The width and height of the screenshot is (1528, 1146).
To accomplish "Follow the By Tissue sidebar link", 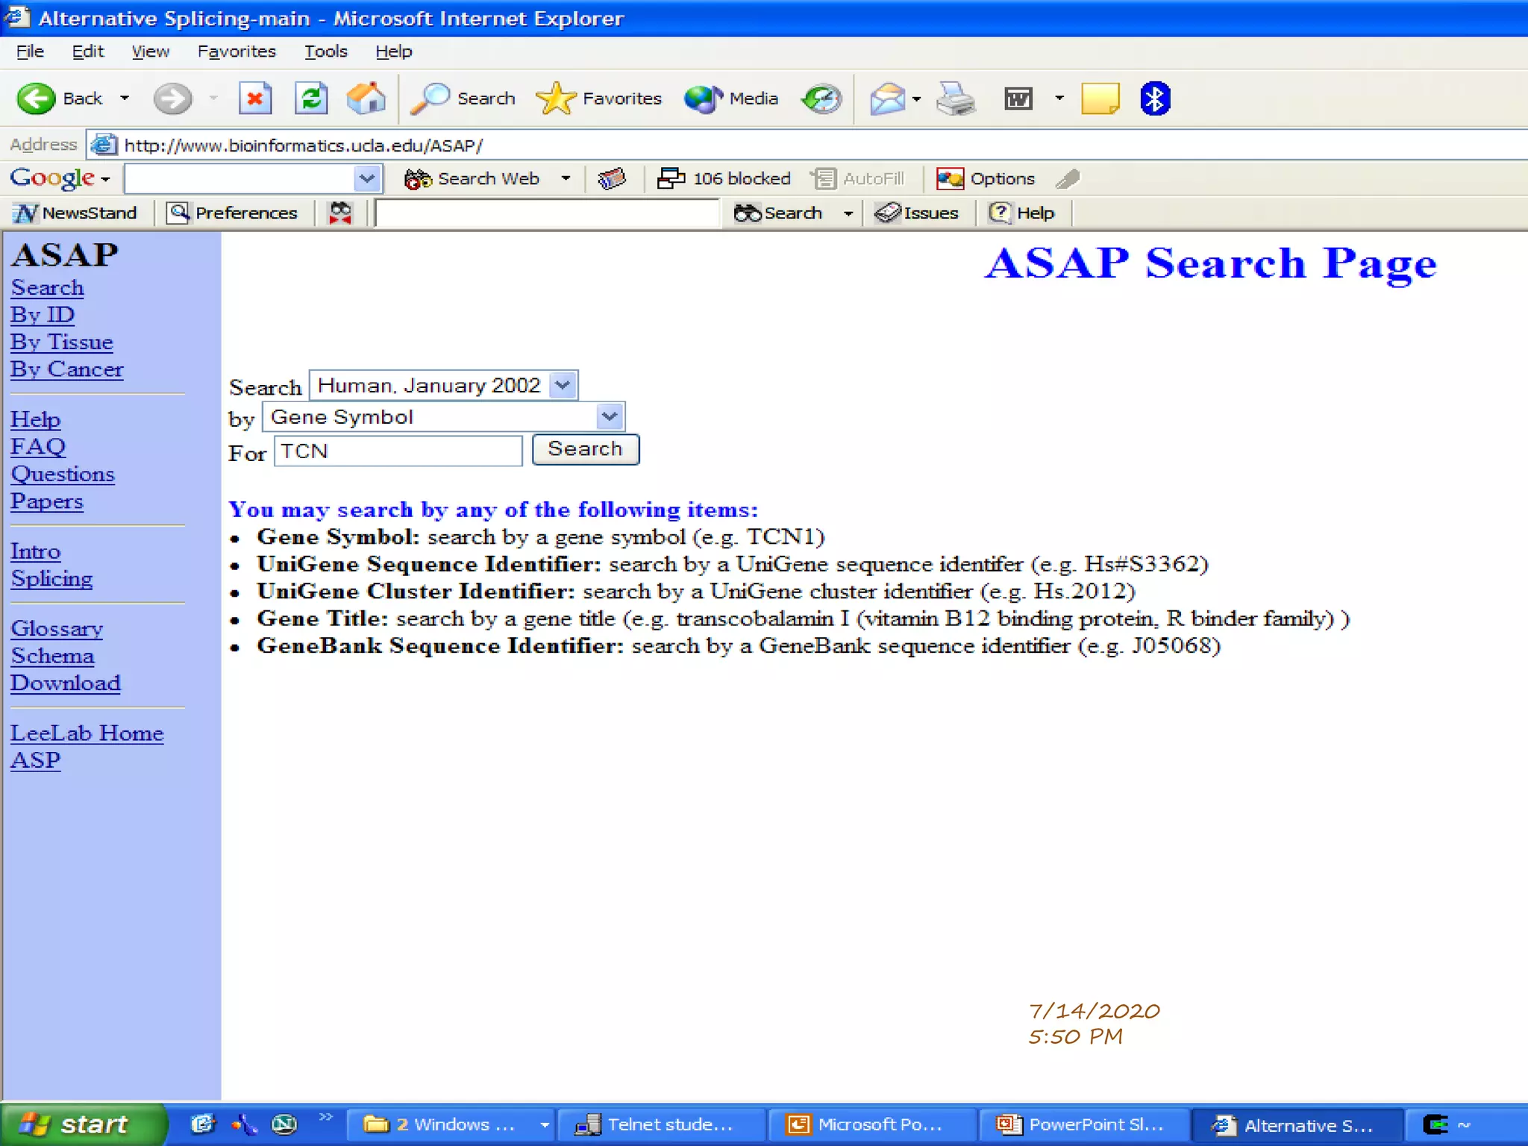I will click(x=62, y=342).
